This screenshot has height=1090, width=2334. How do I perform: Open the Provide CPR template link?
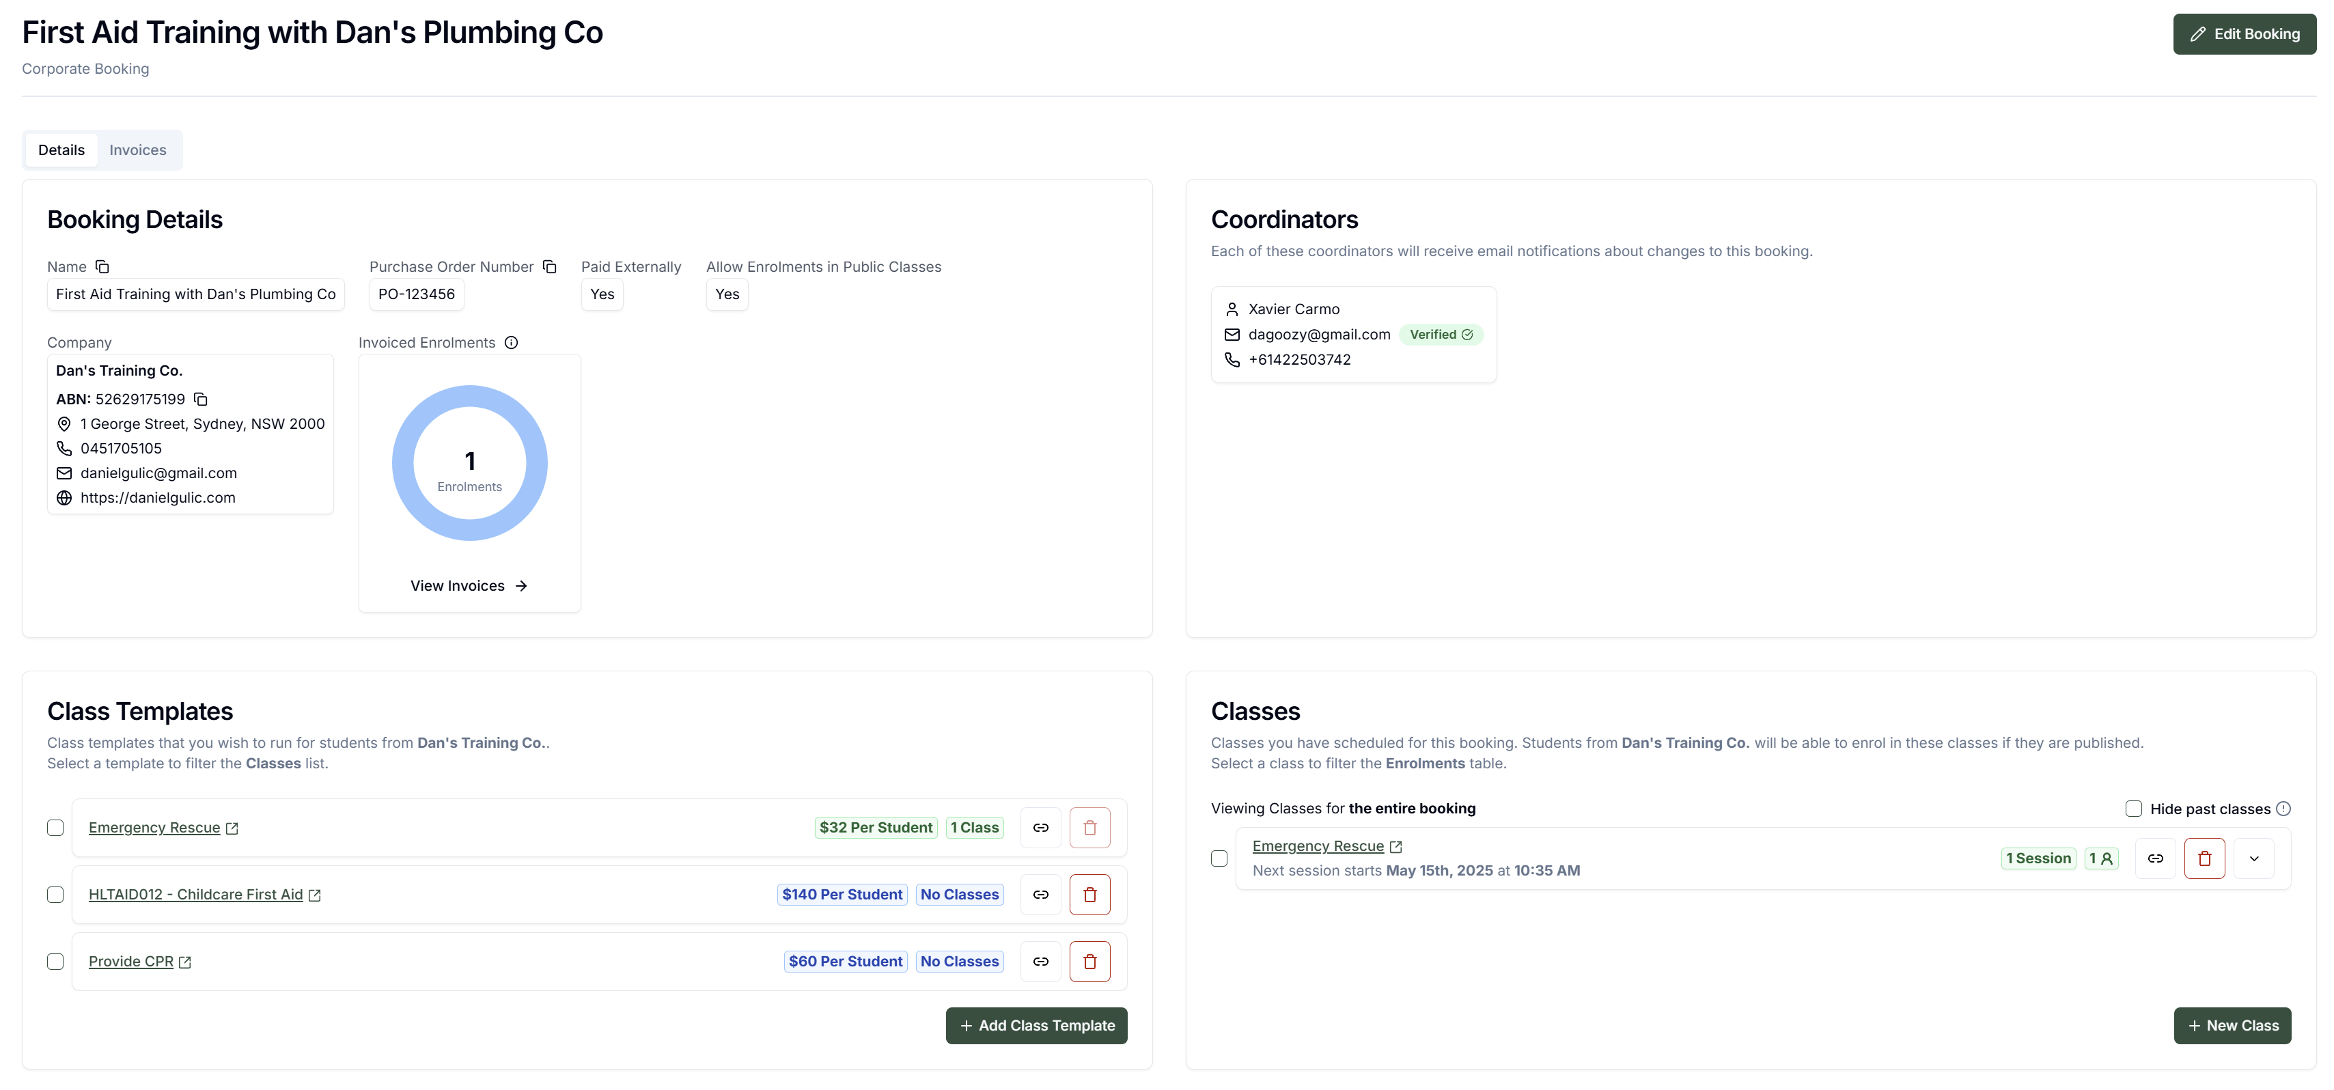coord(130,962)
